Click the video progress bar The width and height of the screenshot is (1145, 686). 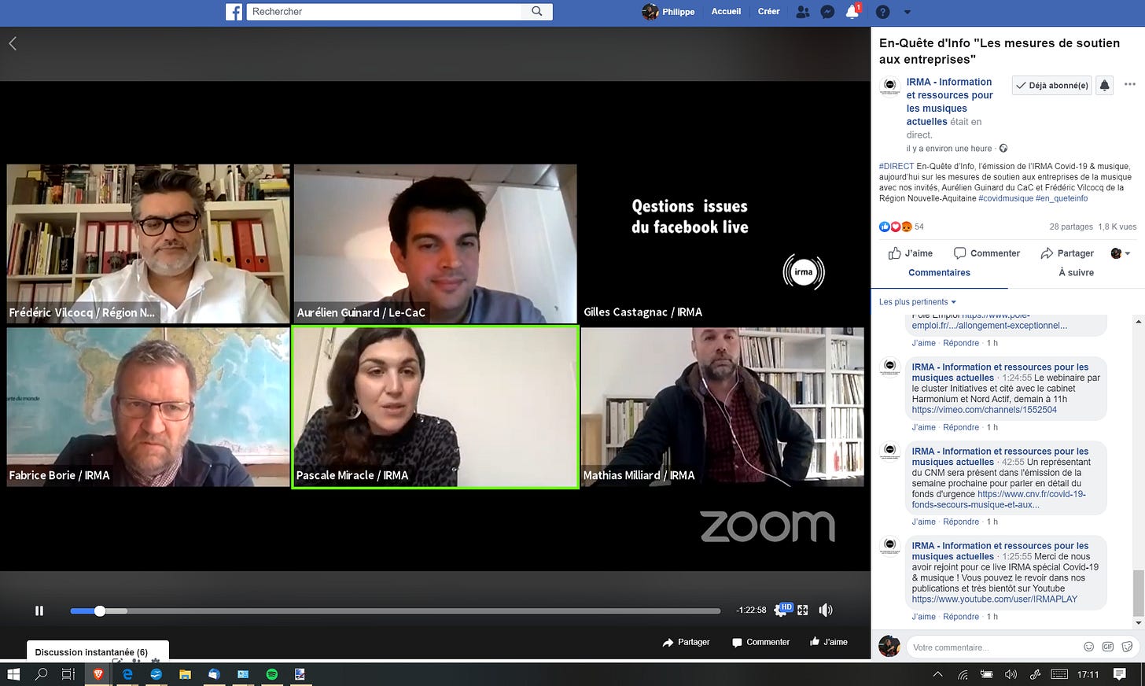tap(395, 610)
